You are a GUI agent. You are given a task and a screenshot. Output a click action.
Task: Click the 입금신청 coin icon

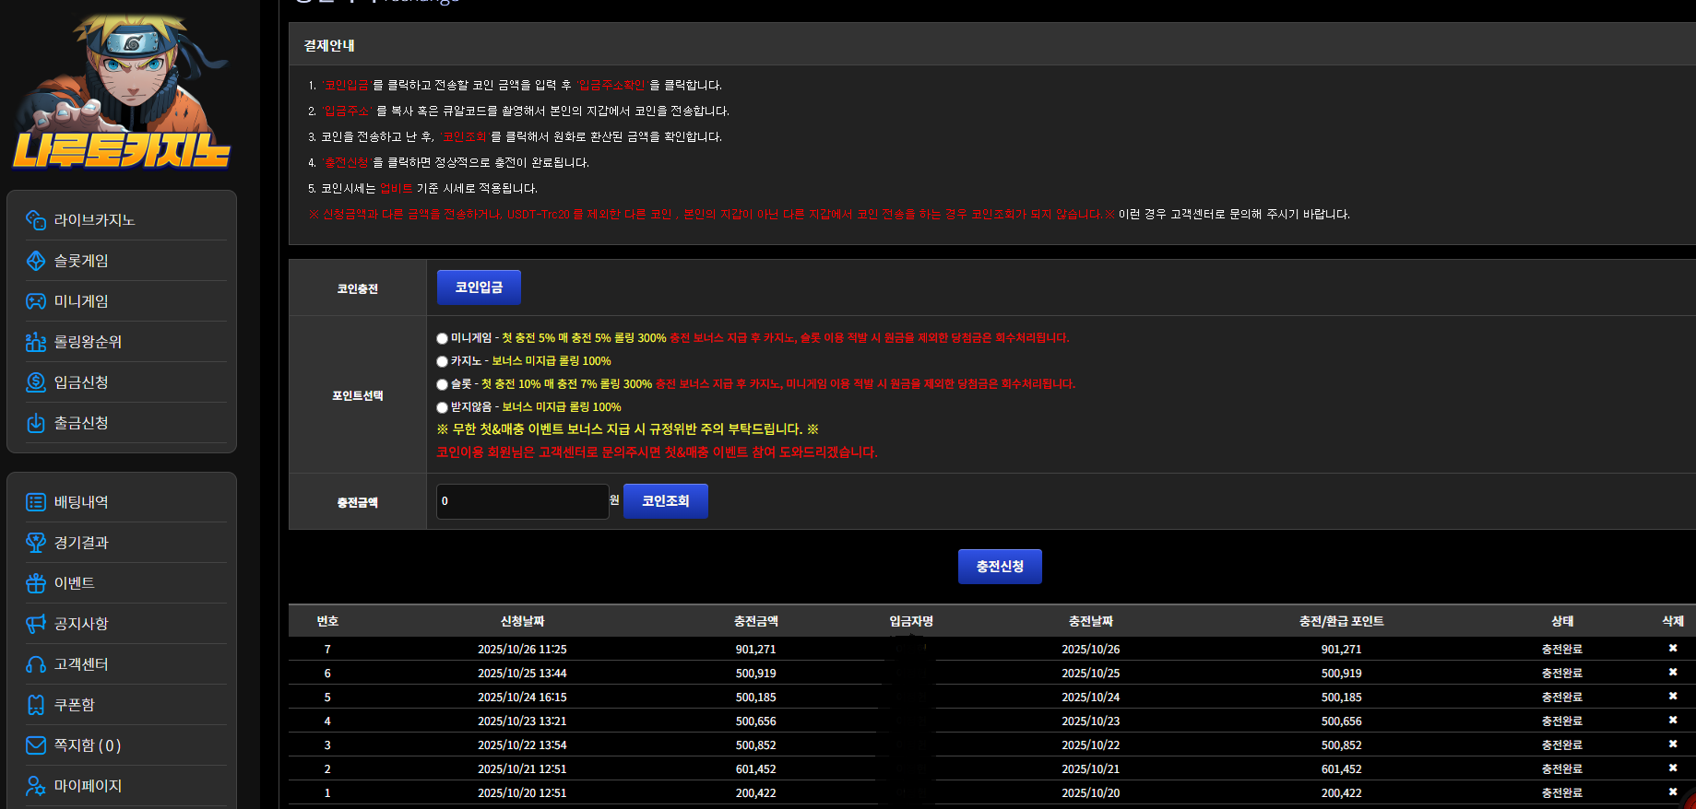[x=36, y=382]
